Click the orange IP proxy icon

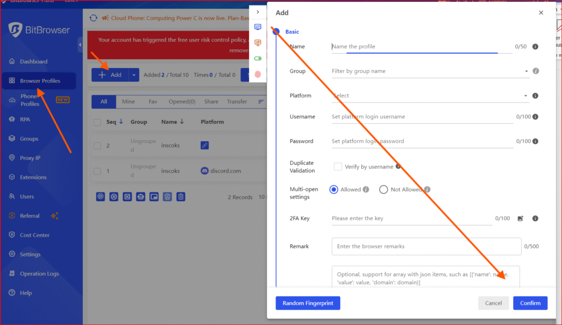pyautogui.click(x=257, y=43)
